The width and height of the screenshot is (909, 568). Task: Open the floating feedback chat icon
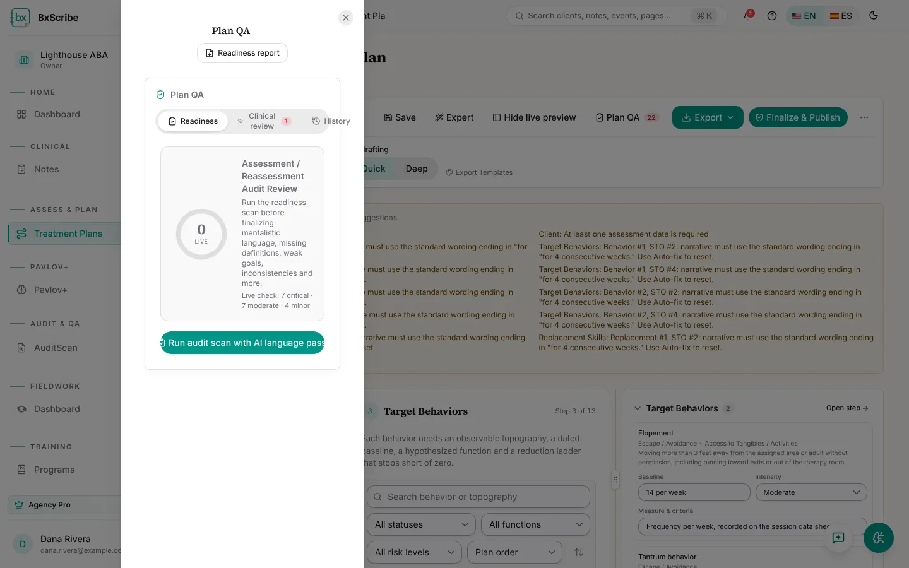(x=838, y=538)
